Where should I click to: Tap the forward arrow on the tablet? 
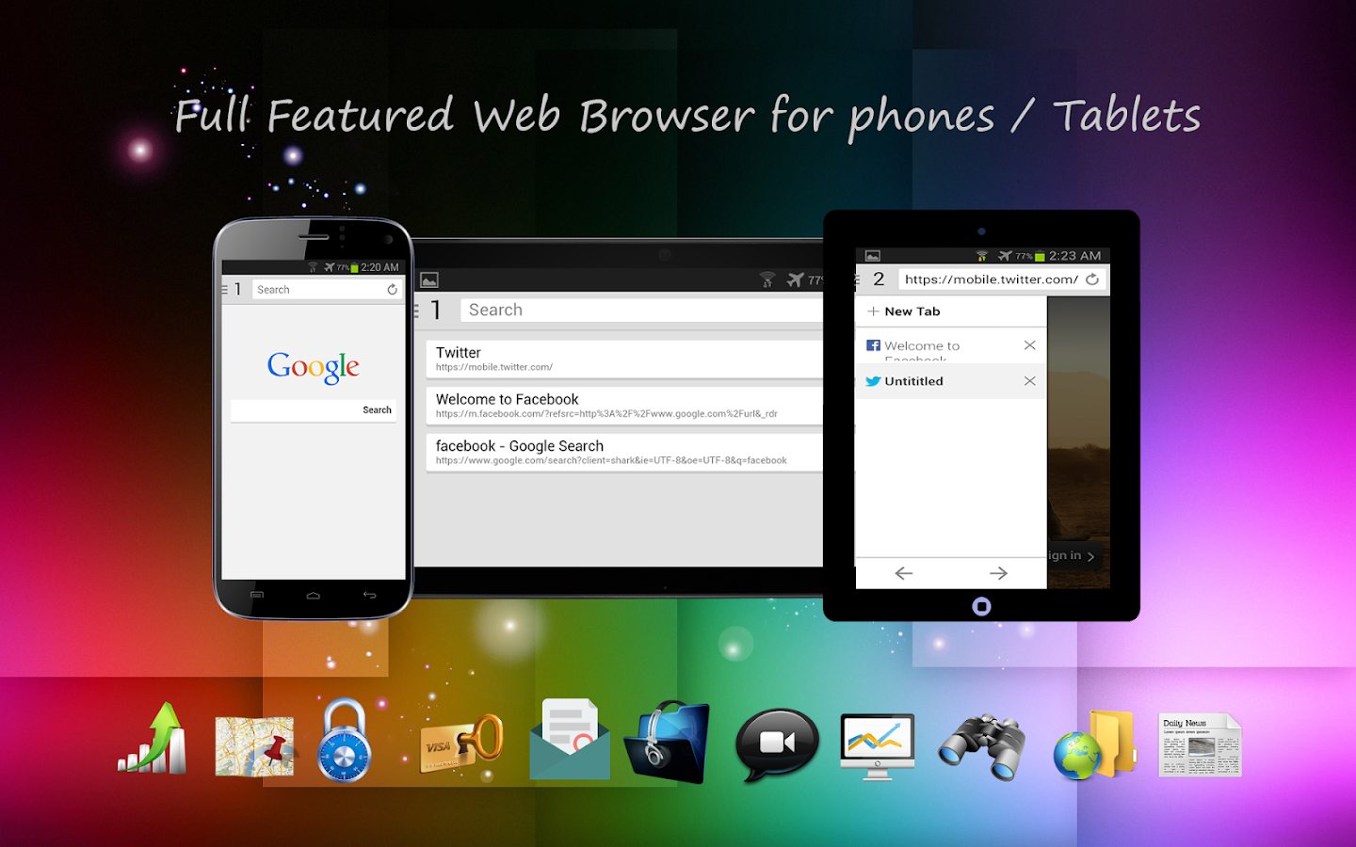coord(999,573)
